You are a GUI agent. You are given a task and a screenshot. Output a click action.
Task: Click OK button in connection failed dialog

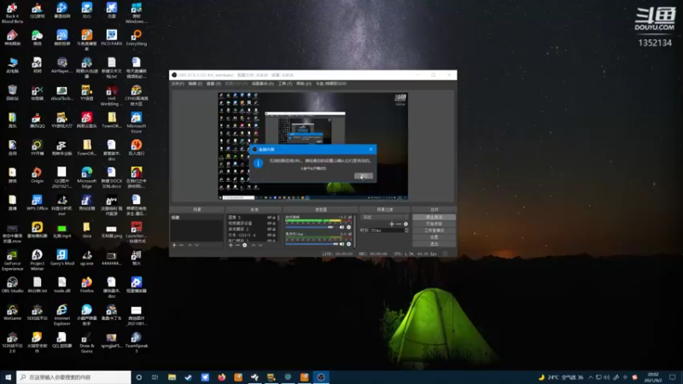point(364,176)
